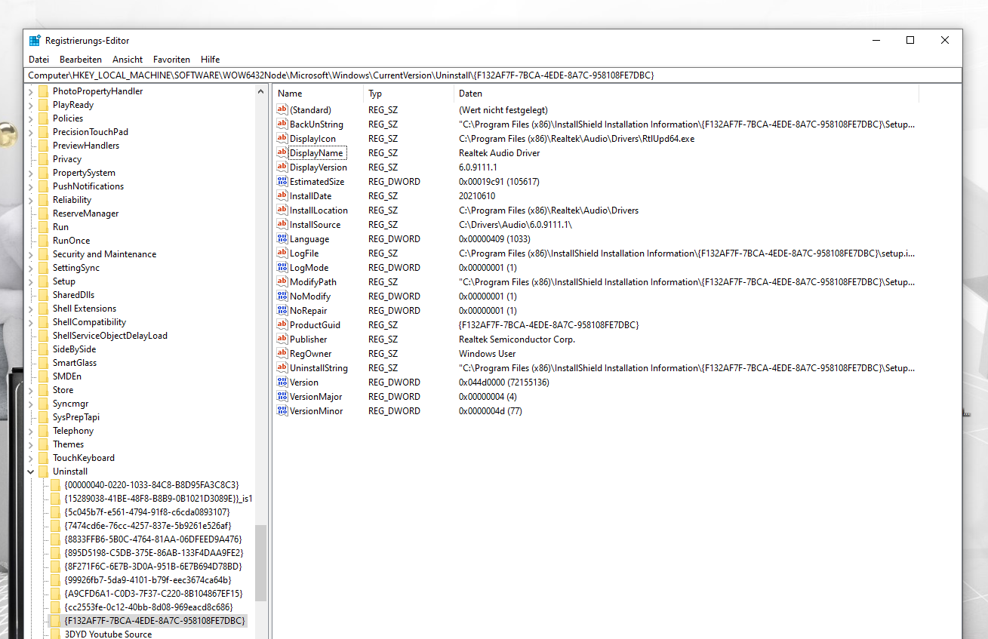Click the ProductGuid string icon
Screen dimensions: 988x639
282,324
